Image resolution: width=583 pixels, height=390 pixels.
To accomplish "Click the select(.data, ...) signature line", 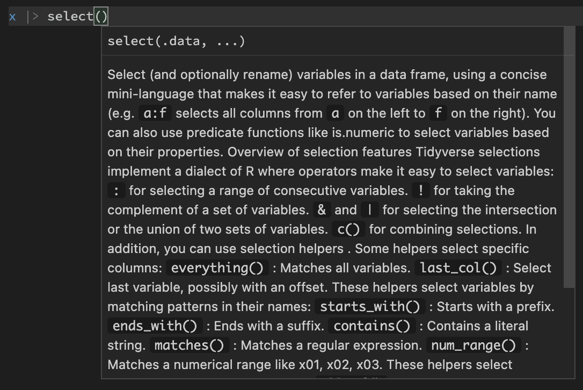I will [x=176, y=41].
